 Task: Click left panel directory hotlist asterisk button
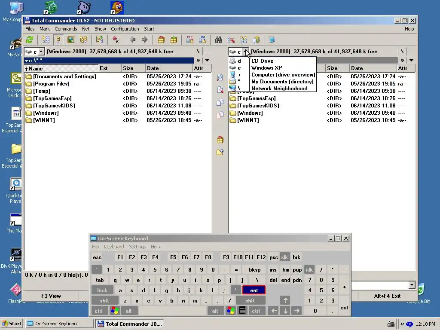(198, 60)
